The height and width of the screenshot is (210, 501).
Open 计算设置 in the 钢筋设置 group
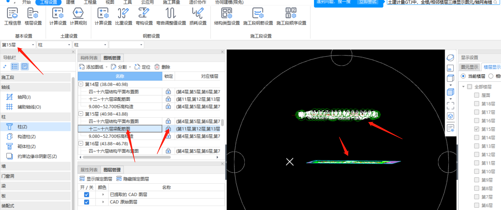click(x=103, y=16)
